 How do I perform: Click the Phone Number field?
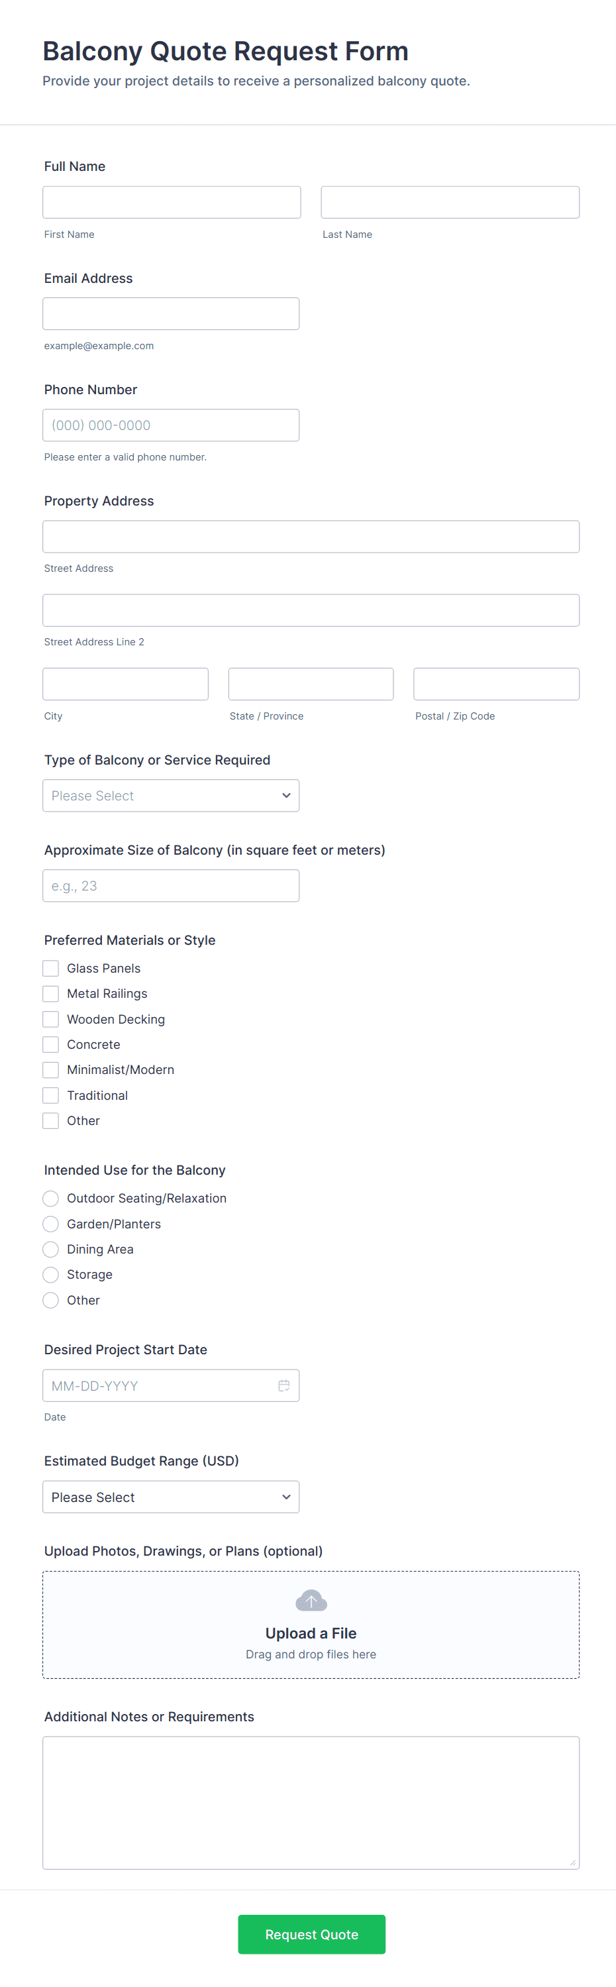point(170,425)
